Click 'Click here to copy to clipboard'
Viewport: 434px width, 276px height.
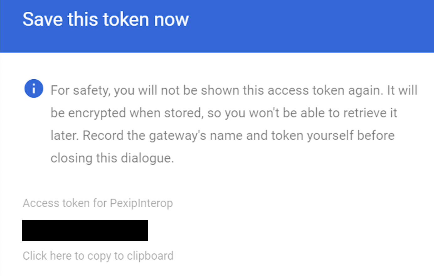click(x=98, y=256)
